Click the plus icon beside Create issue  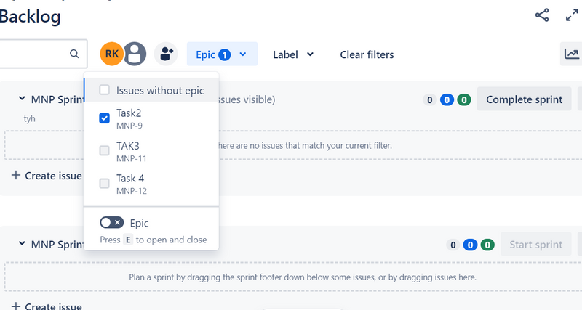(17, 176)
